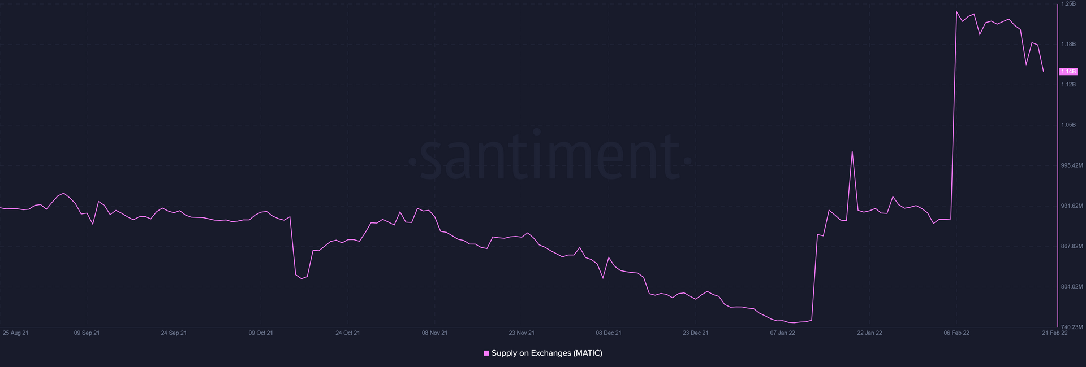This screenshot has height=367, width=1086.
Task: Select the 25 Aug 21 date label
Action: pos(15,333)
